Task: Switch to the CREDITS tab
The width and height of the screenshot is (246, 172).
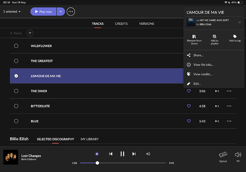Action: click(x=121, y=24)
